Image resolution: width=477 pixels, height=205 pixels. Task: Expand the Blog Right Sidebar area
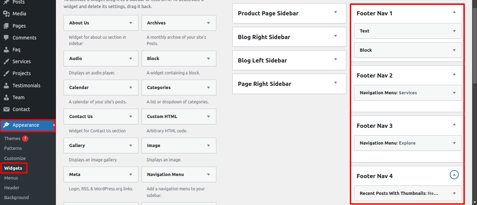(x=335, y=36)
